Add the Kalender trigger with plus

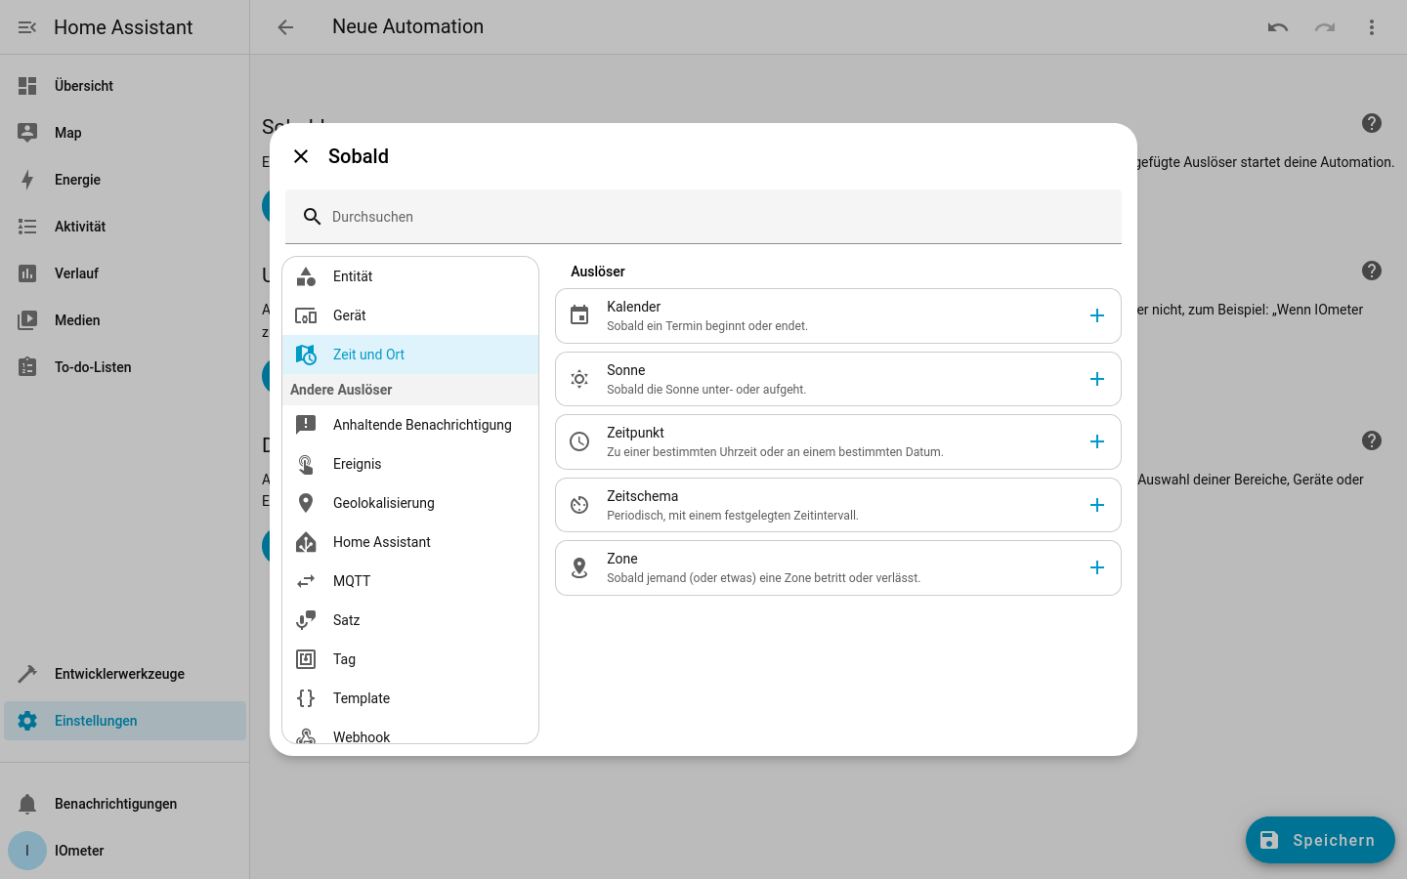coord(1097,315)
